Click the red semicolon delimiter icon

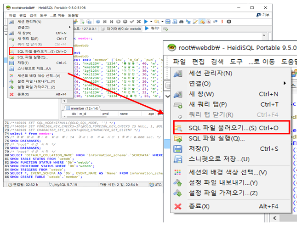click(222, 22)
